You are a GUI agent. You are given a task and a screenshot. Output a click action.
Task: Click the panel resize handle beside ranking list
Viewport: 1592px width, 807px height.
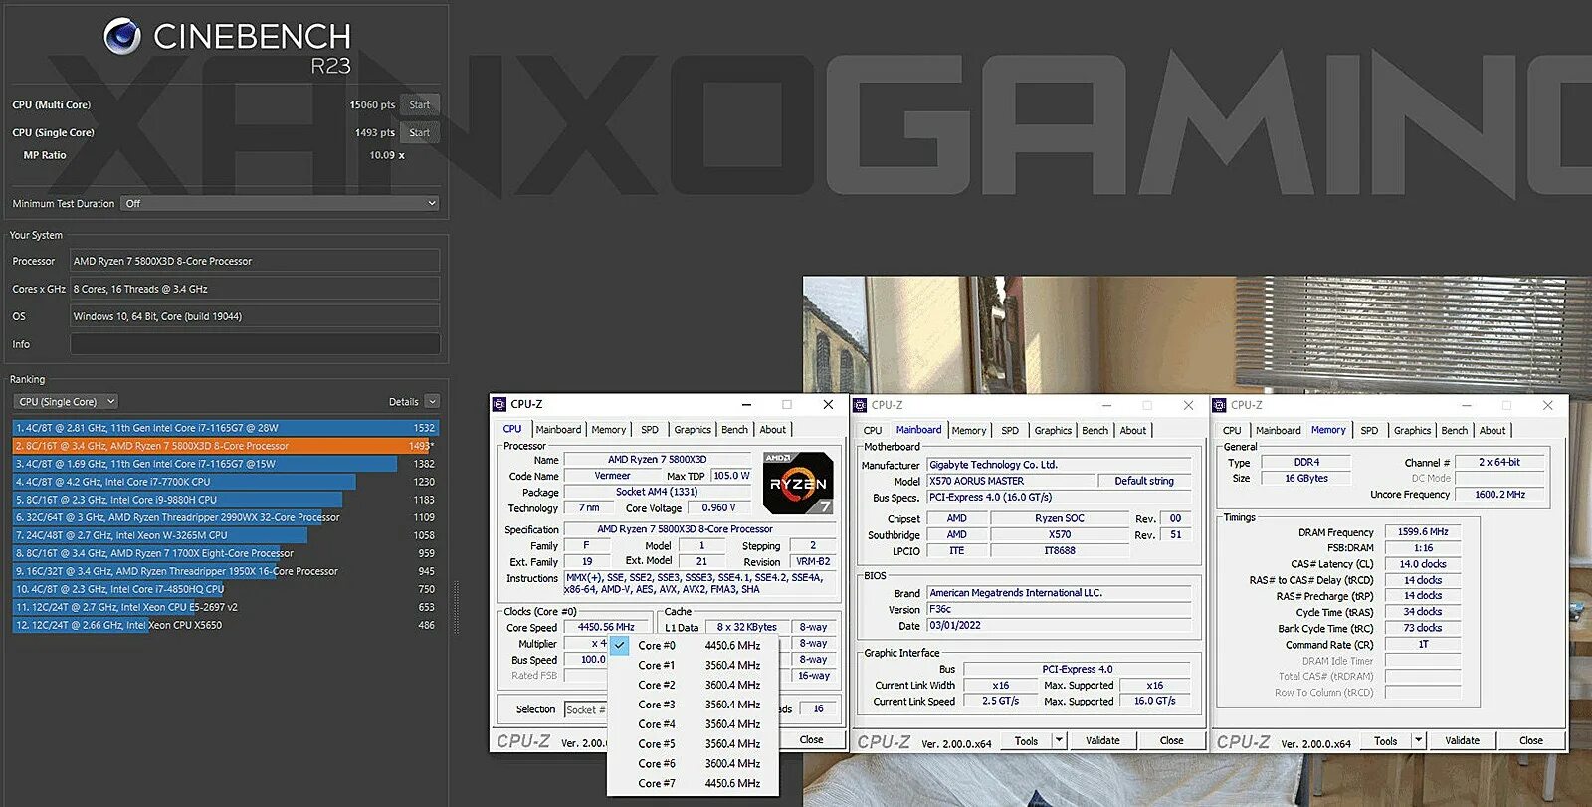[457, 608]
